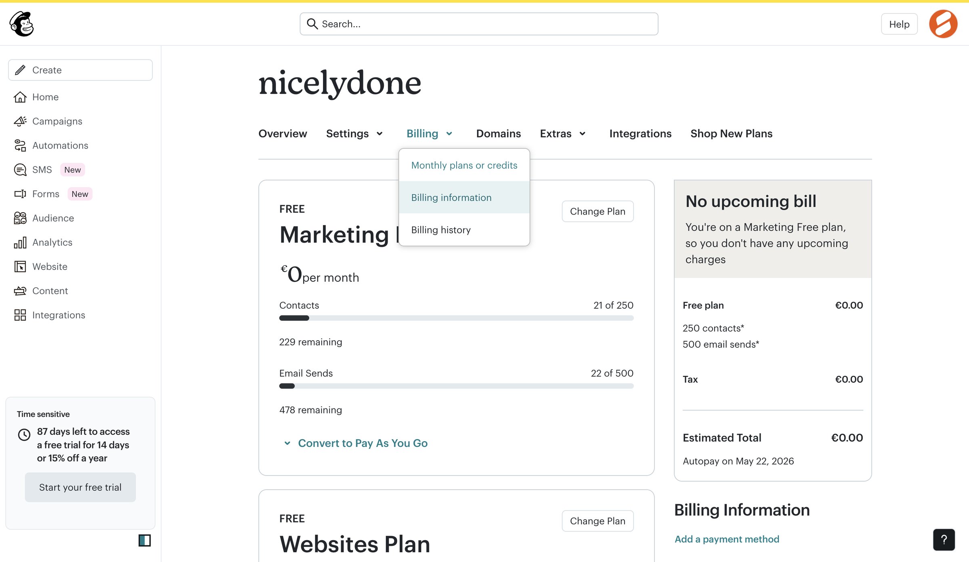Click the Integrations grid icon in the sidebar
Viewport: 969px width, 562px height.
click(x=20, y=315)
